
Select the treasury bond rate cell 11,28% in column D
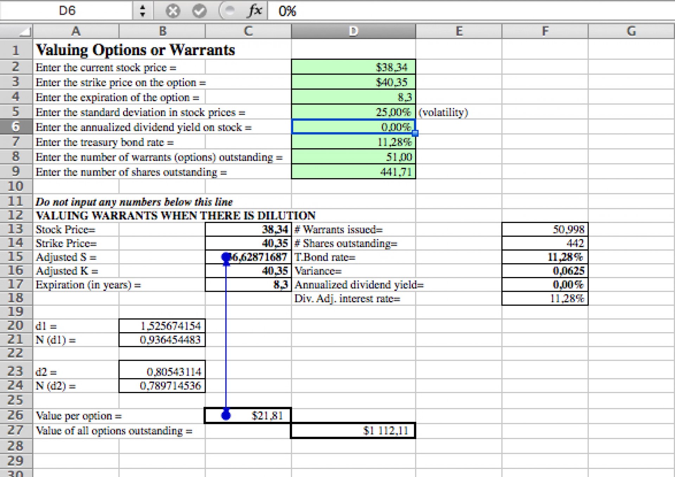tap(353, 142)
